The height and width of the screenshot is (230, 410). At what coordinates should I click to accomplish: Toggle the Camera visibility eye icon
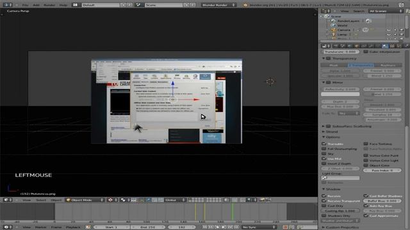click(389, 30)
